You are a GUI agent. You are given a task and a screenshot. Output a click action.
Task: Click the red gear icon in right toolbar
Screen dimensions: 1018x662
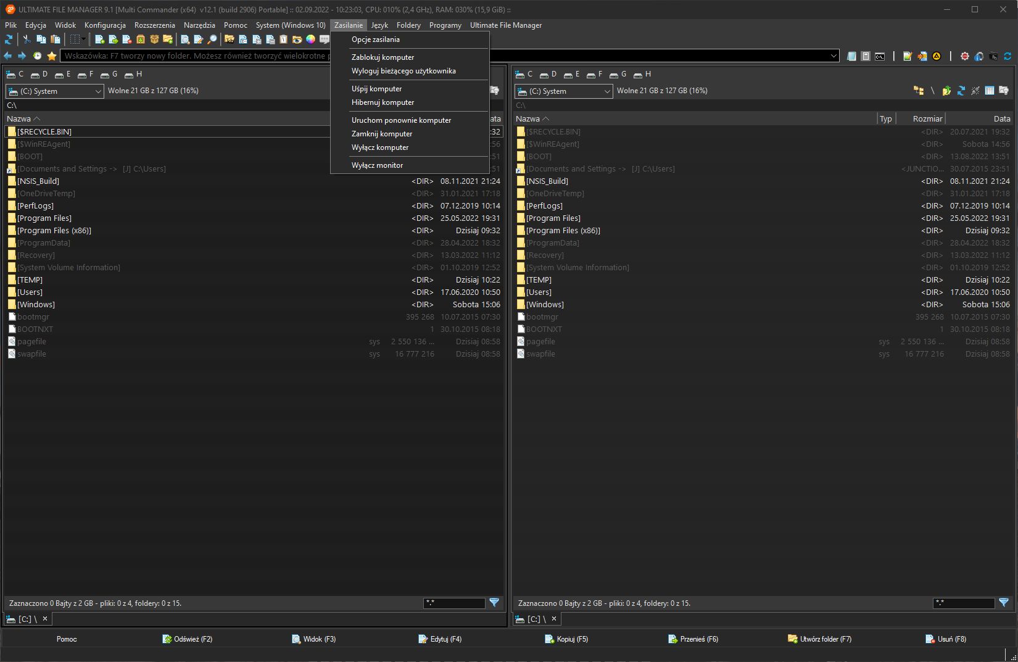point(965,56)
